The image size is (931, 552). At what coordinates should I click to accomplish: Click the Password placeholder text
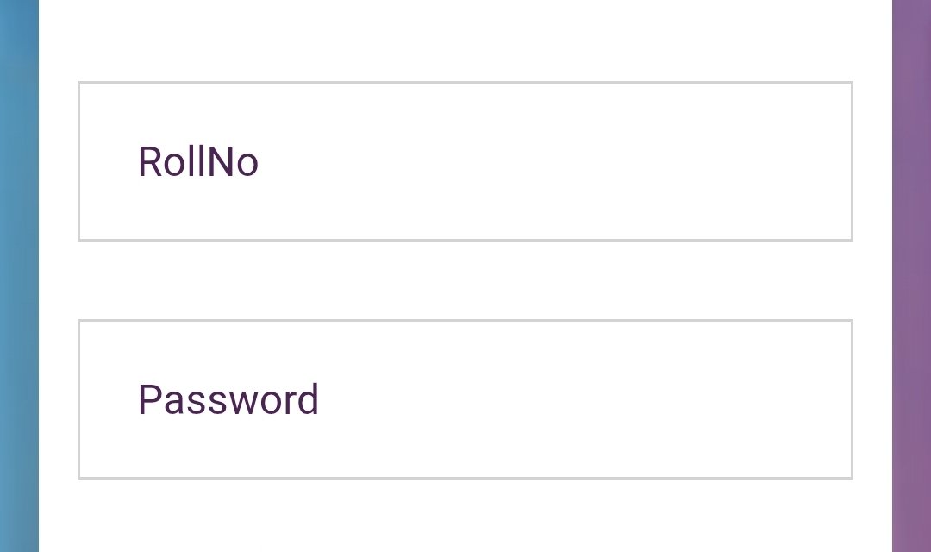tap(228, 400)
